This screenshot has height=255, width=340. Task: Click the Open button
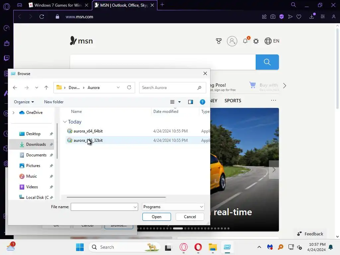pyautogui.click(x=157, y=217)
